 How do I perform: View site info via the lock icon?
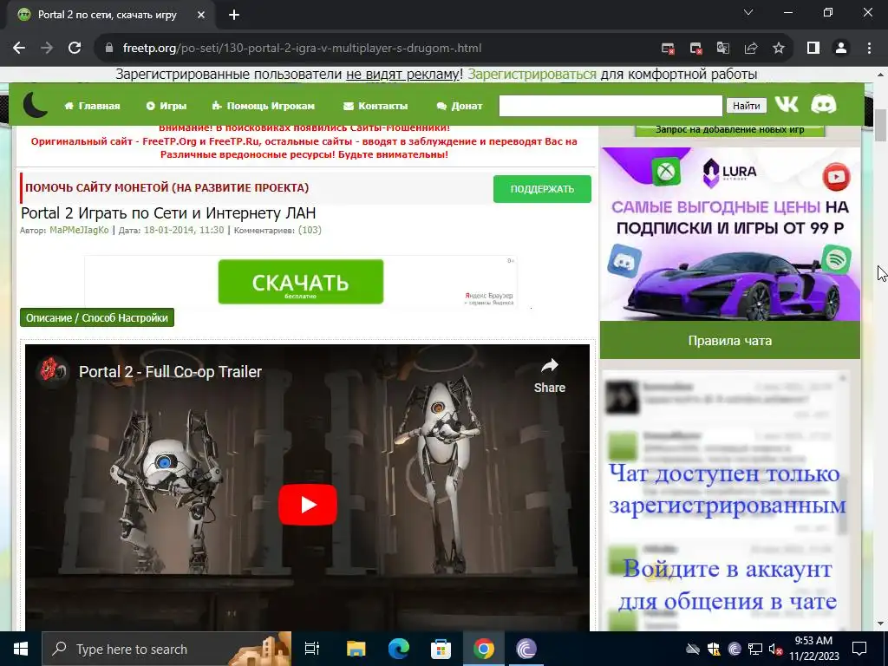coord(109,49)
